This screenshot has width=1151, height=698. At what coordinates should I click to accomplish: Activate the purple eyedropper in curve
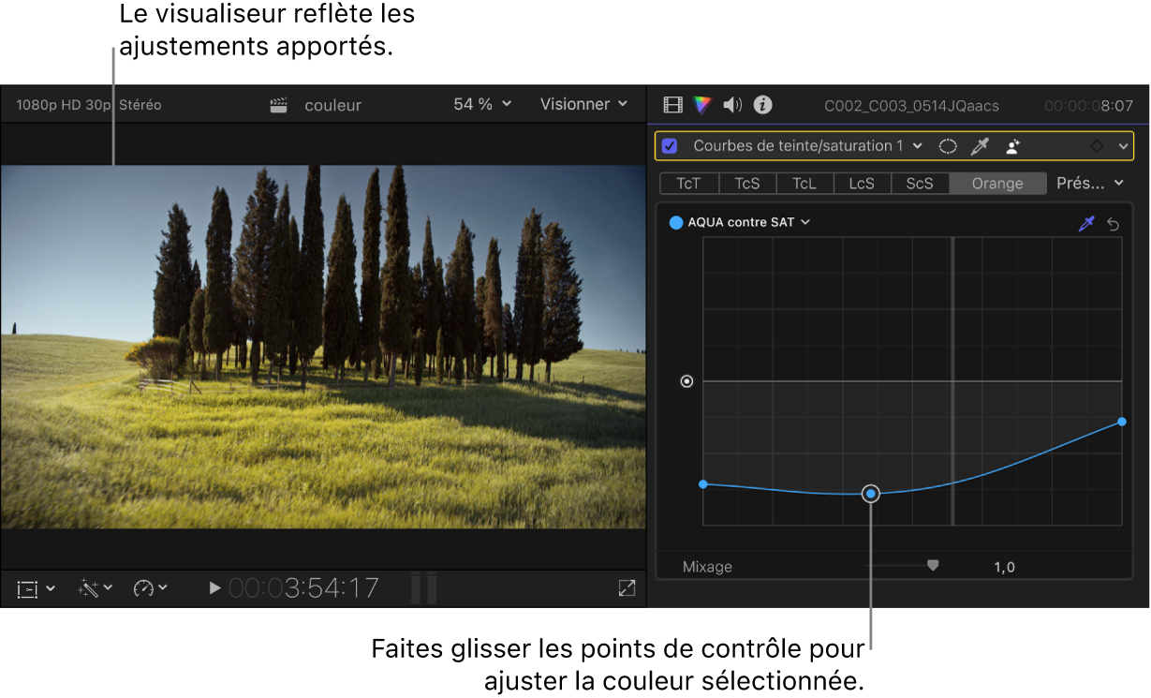click(x=1086, y=223)
